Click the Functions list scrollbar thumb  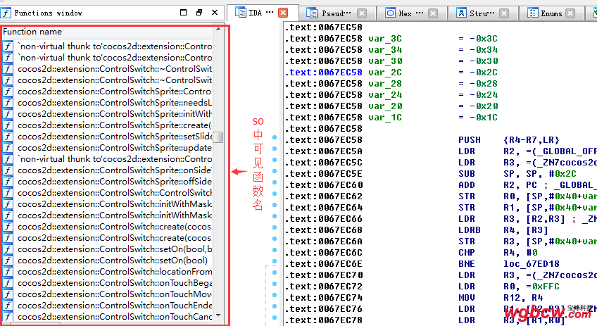[x=218, y=137]
